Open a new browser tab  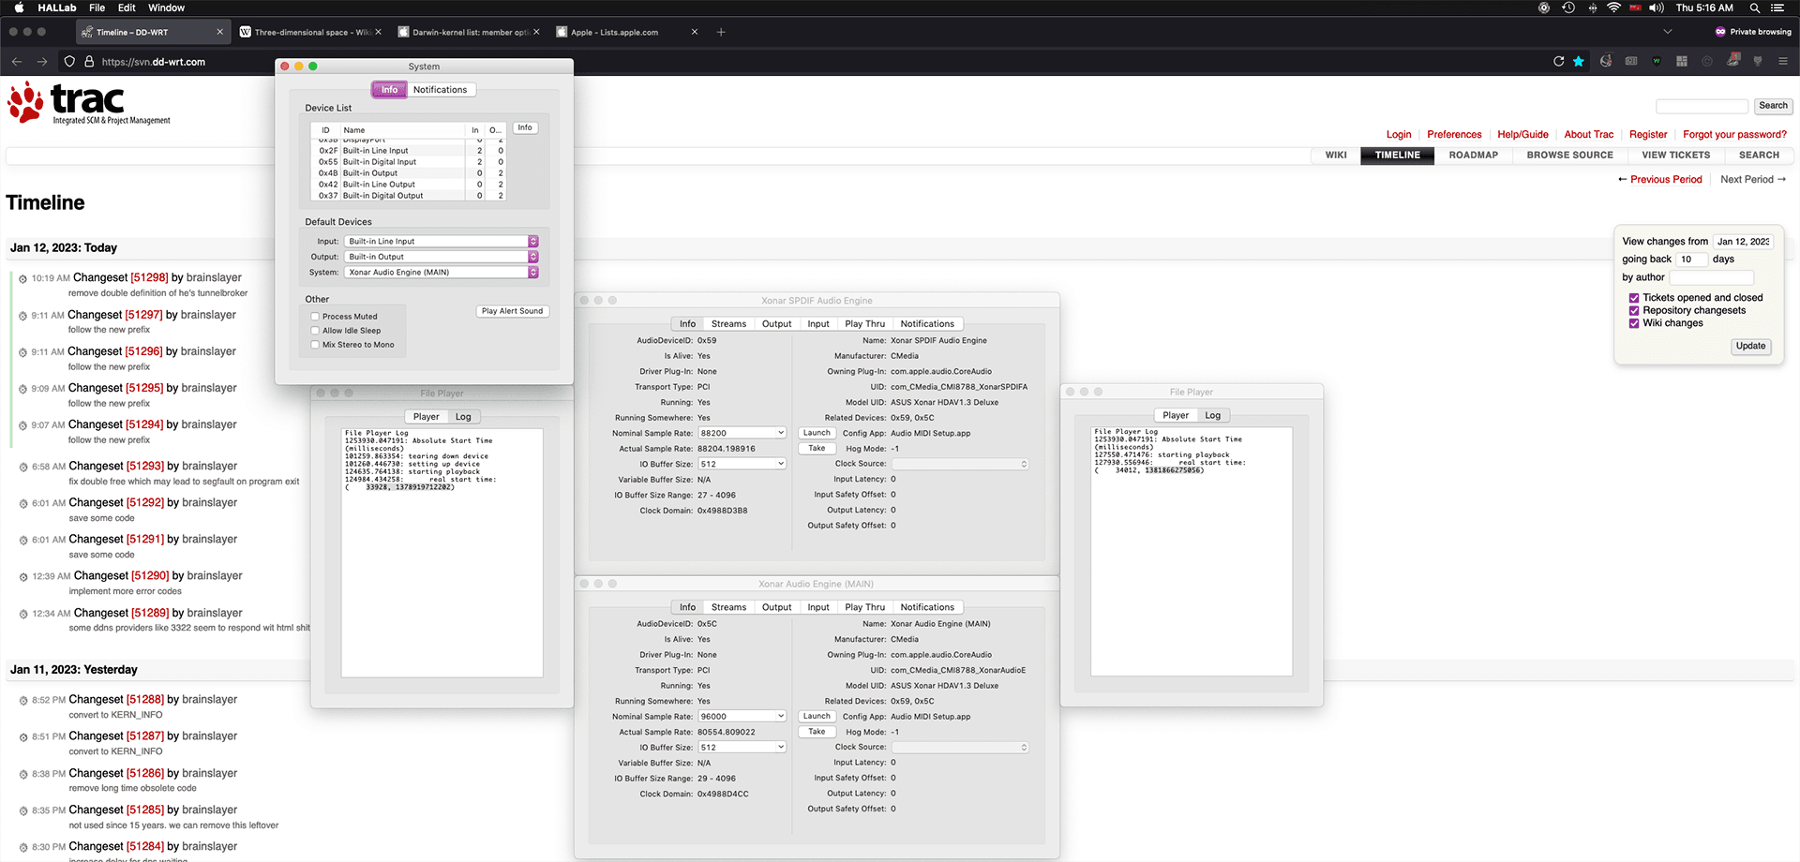pyautogui.click(x=721, y=32)
